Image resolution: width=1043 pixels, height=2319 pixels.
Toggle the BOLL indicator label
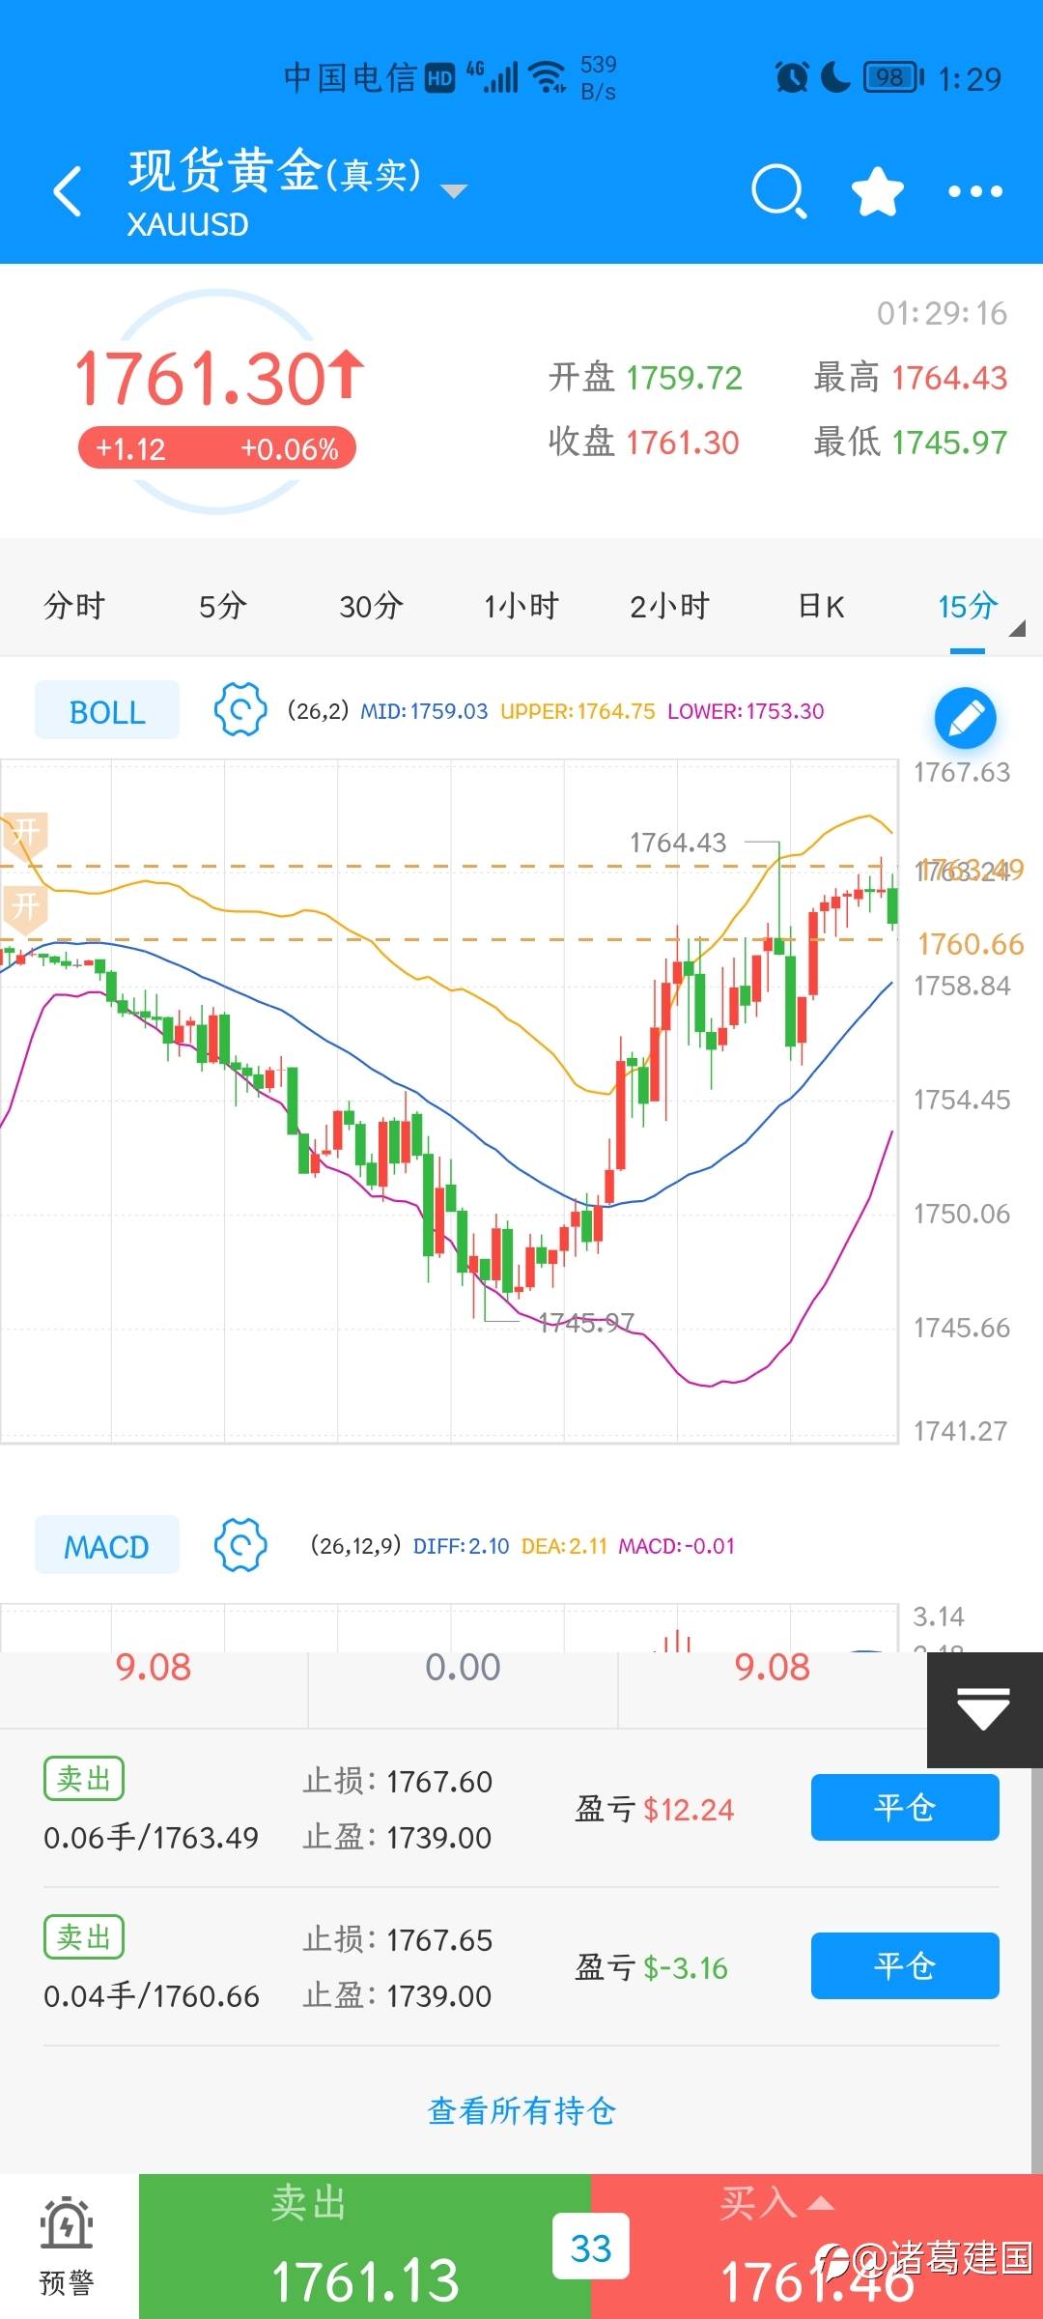[107, 710]
